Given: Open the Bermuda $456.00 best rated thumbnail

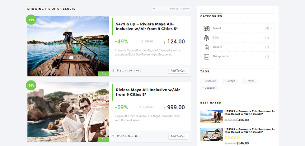Looking at the screenshot, I should 211,116.
